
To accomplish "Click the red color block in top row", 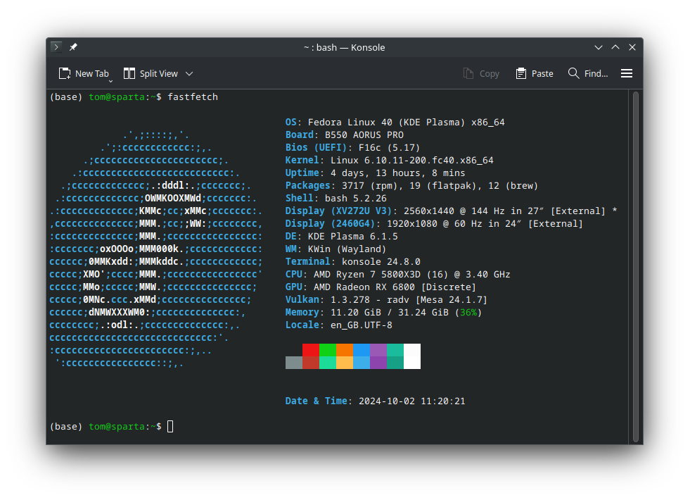I will coord(311,350).
